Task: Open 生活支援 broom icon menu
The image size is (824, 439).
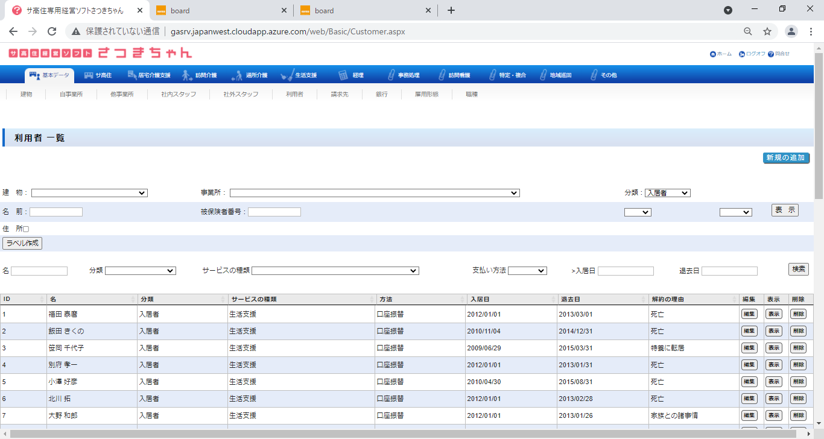Action: click(287, 75)
